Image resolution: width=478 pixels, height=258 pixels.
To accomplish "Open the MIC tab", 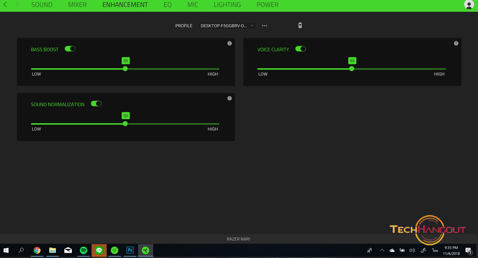I will point(193,5).
